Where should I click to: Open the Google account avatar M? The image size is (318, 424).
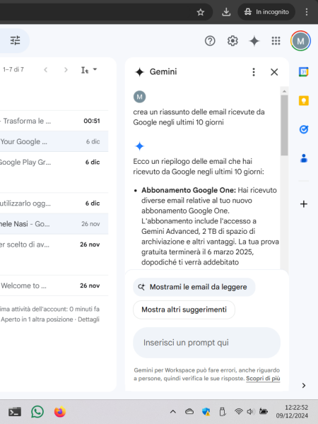tap(300, 41)
